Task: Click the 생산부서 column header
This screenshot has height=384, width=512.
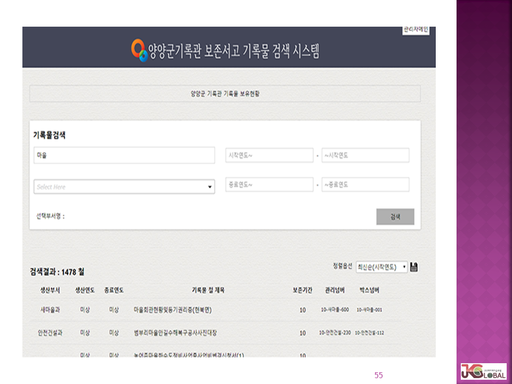Action: tap(50, 290)
